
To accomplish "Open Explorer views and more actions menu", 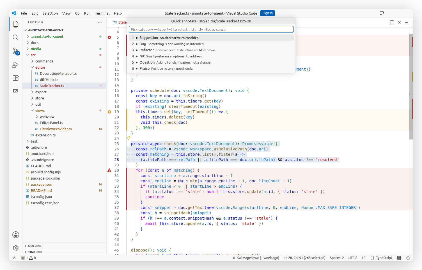I will (x=100, y=22).
